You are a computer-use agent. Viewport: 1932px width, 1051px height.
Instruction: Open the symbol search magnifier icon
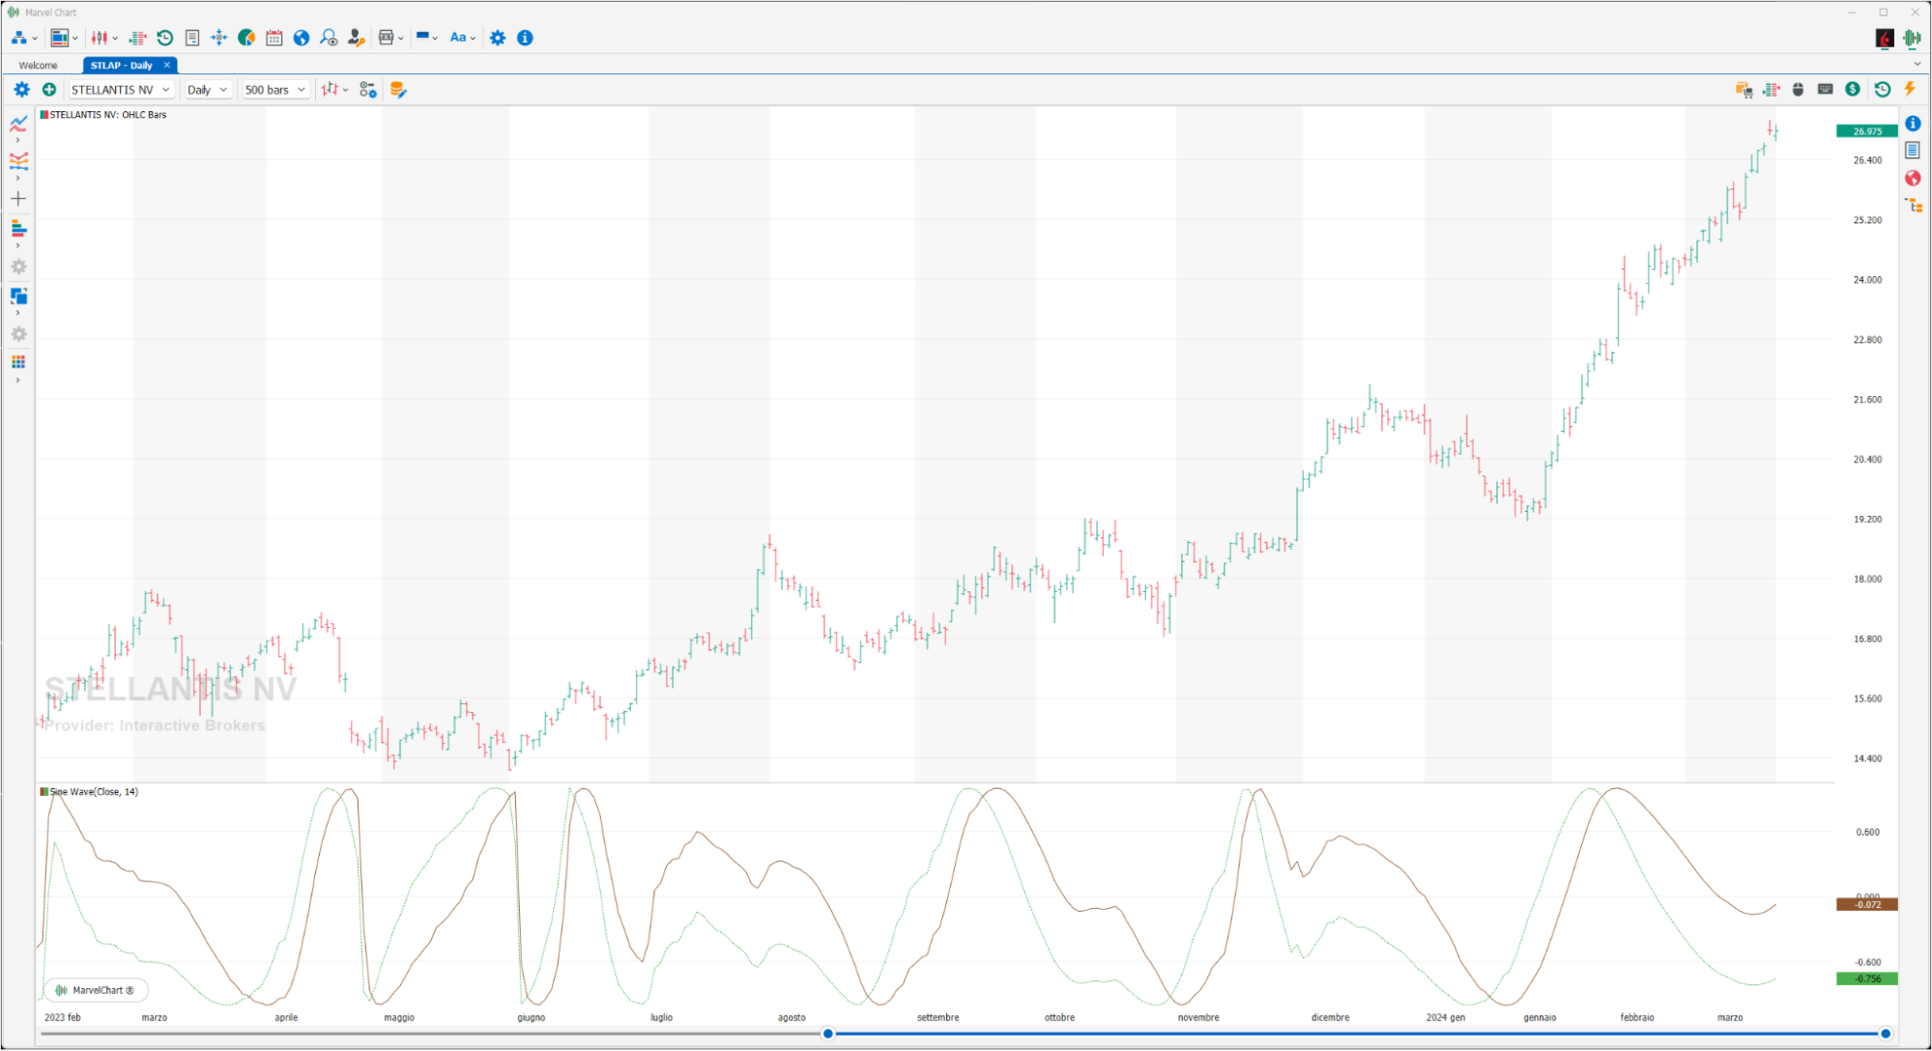[329, 38]
